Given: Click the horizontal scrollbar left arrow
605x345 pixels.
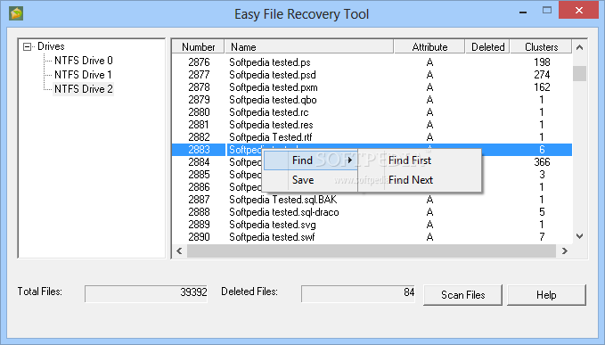Looking at the screenshot, I should click(179, 251).
